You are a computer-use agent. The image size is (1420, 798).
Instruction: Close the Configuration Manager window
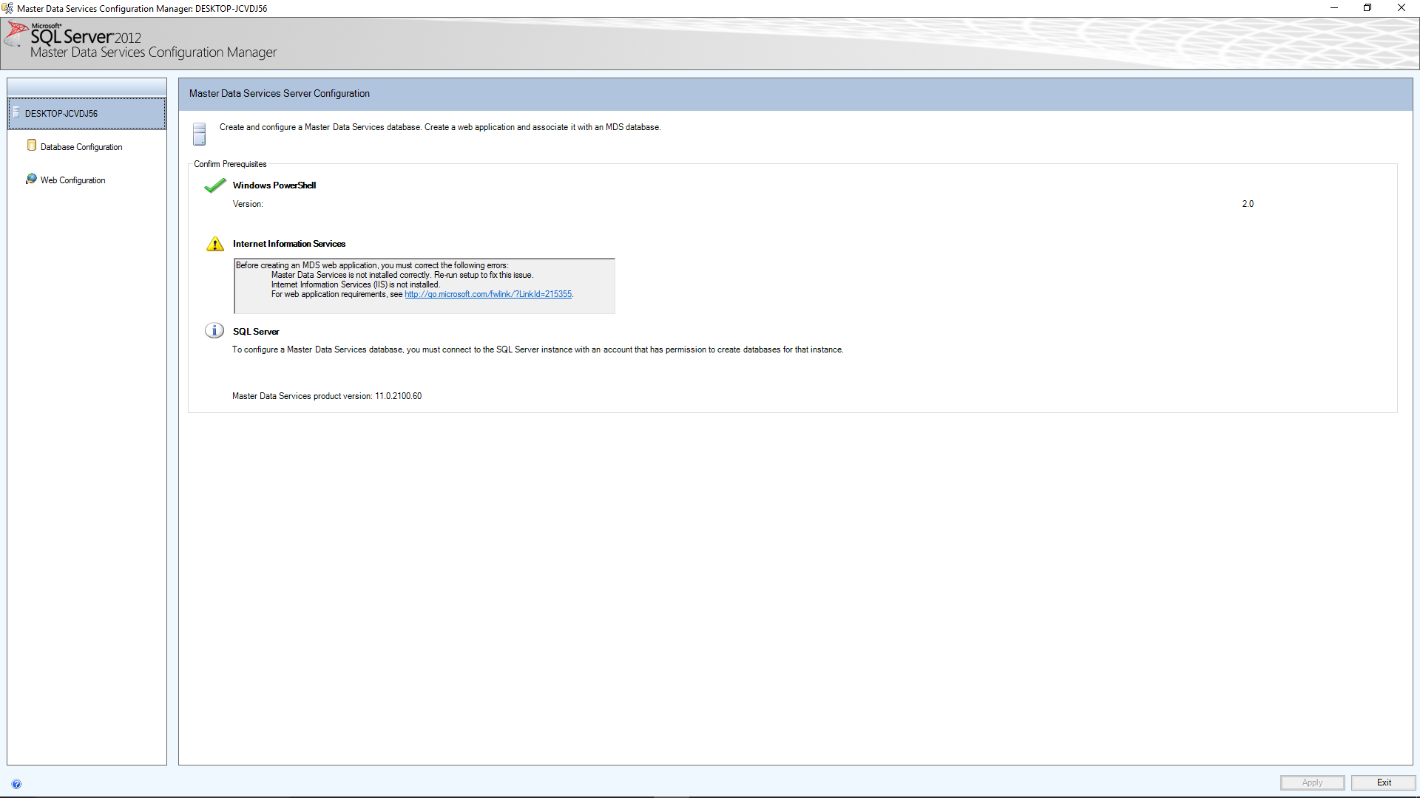(x=1402, y=8)
